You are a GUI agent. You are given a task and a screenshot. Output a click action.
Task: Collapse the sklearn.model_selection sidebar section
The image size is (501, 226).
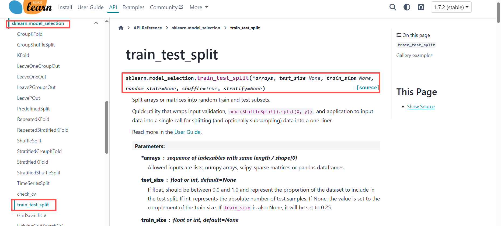click(96, 23)
